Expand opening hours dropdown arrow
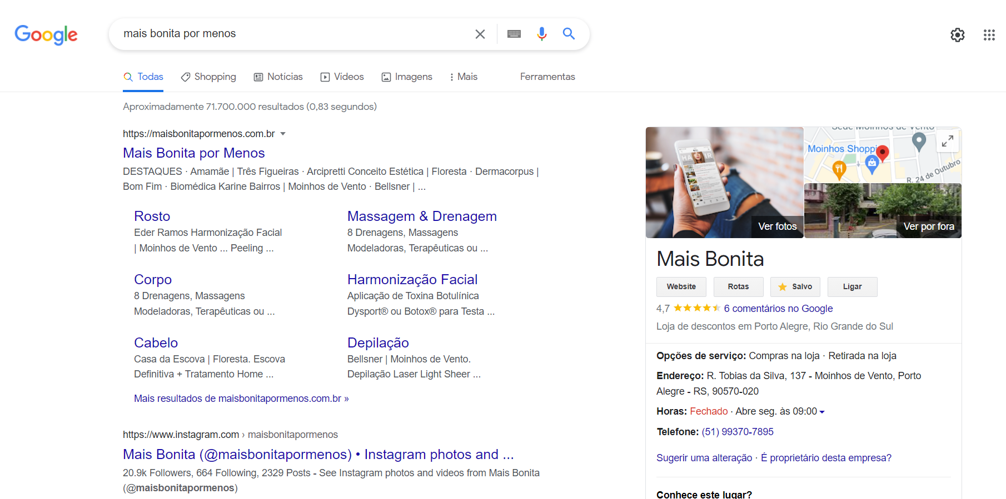Image resolution: width=1006 pixels, height=499 pixels. point(822,412)
